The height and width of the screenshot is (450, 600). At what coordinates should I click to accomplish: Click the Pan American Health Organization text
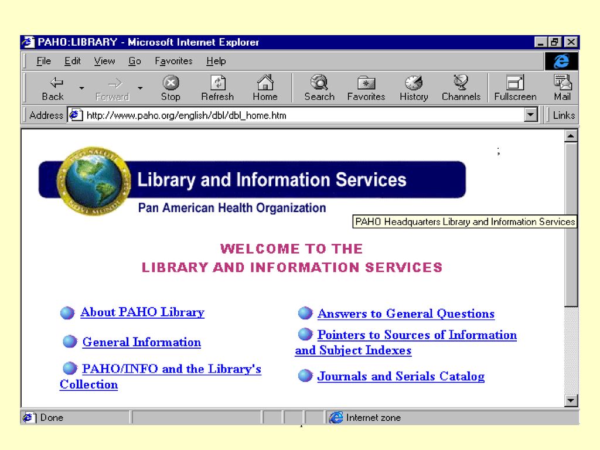pos(232,208)
